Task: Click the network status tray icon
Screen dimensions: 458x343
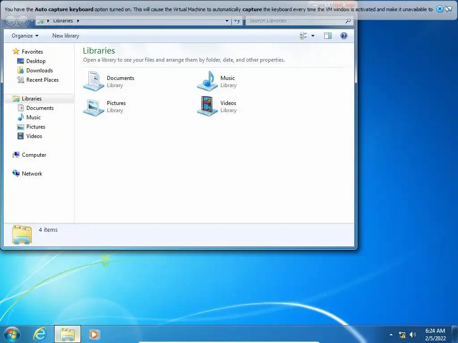Action: [x=402, y=335]
